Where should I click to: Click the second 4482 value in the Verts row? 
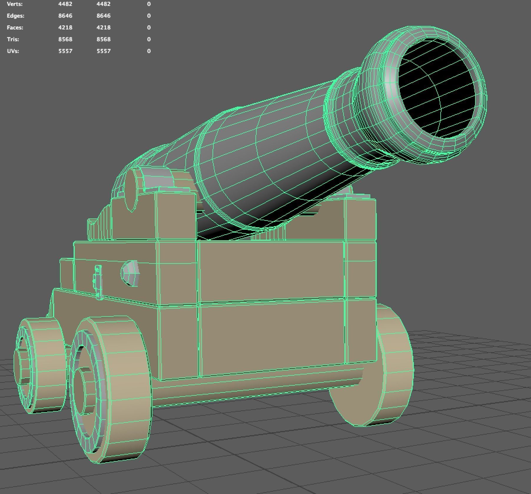click(x=104, y=4)
